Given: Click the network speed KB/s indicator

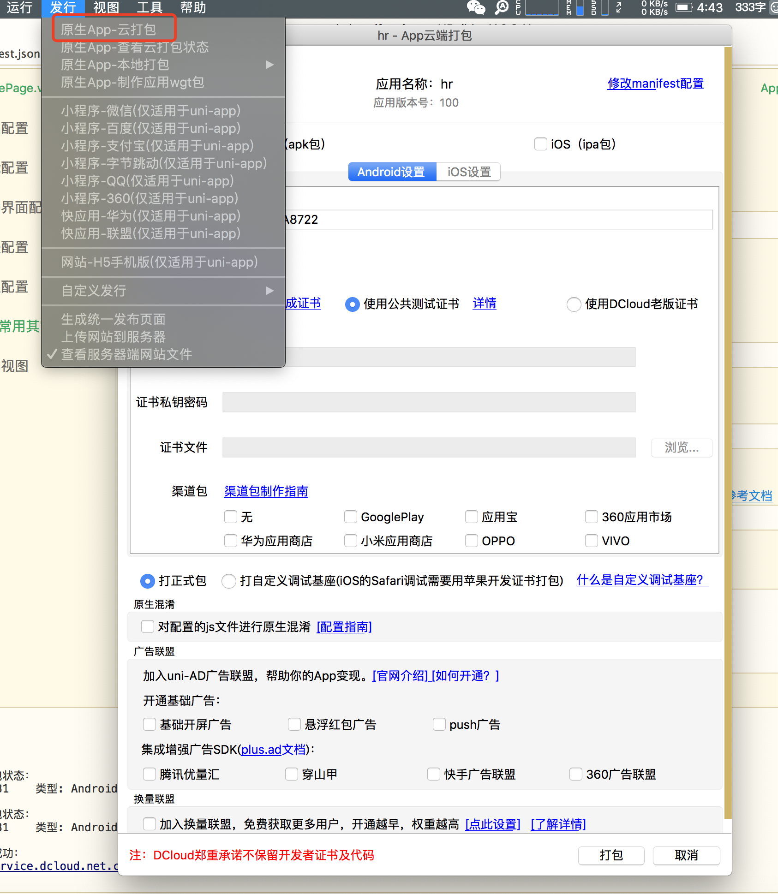Looking at the screenshot, I should click(x=654, y=7).
